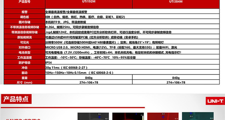Image resolution: width=225 pixels, height=120 pixels.
Task: Click the 274×106×78 size under UTi192M
Action: pos(89,82)
